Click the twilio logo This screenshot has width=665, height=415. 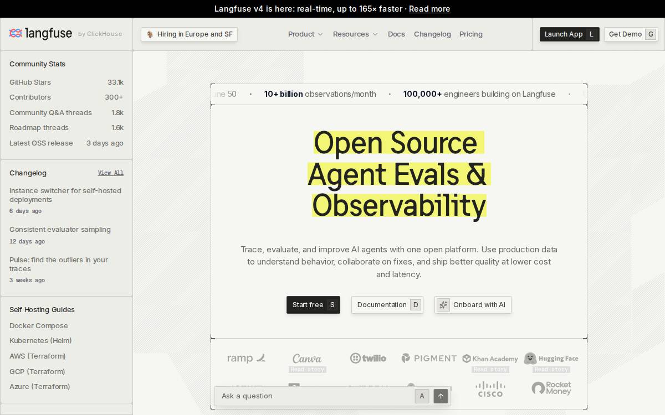[x=368, y=358]
